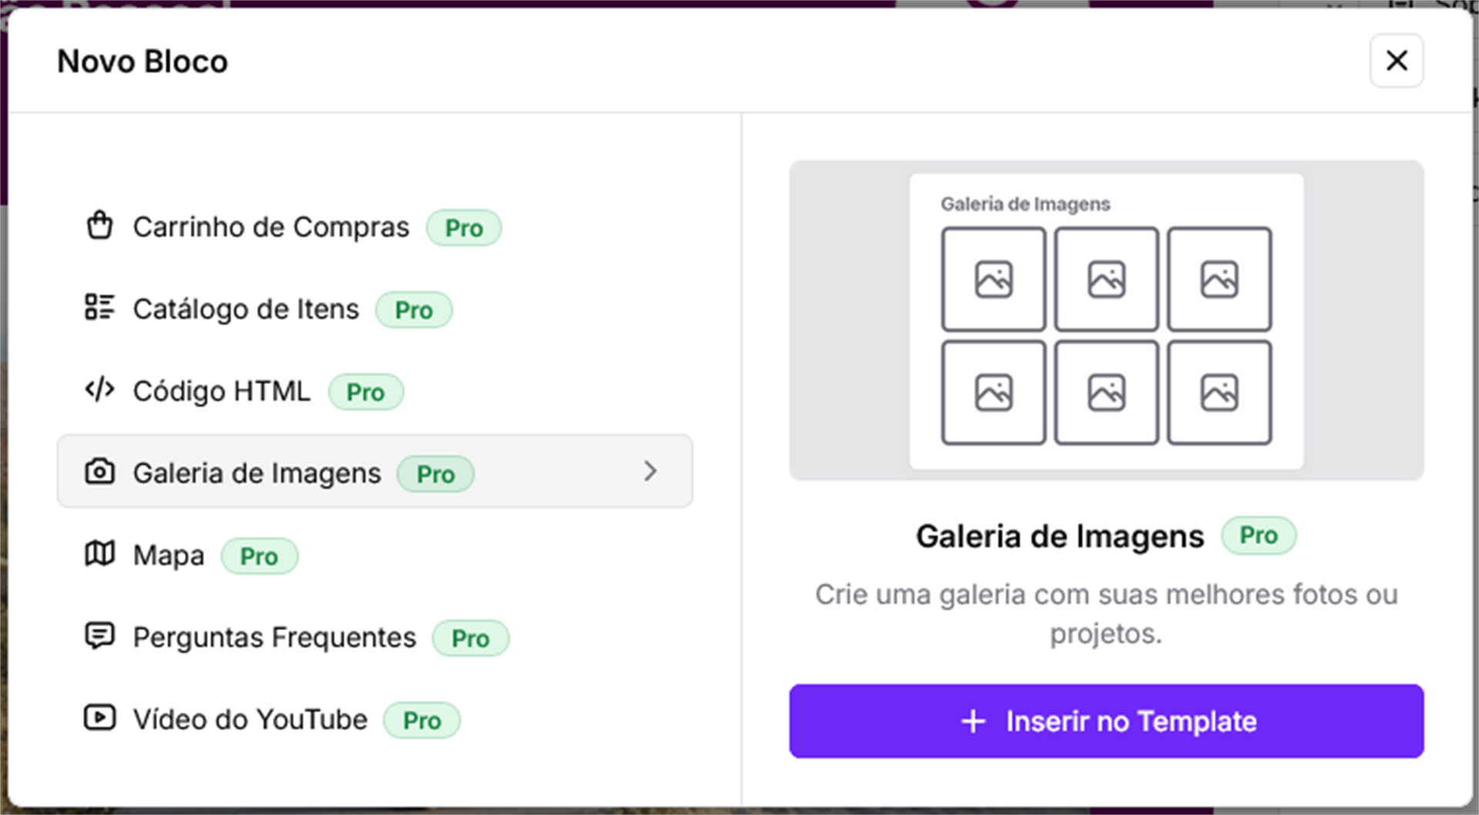This screenshot has width=1479, height=815.
Task: Select the Carrinho de Compras block
Action: coord(270,227)
